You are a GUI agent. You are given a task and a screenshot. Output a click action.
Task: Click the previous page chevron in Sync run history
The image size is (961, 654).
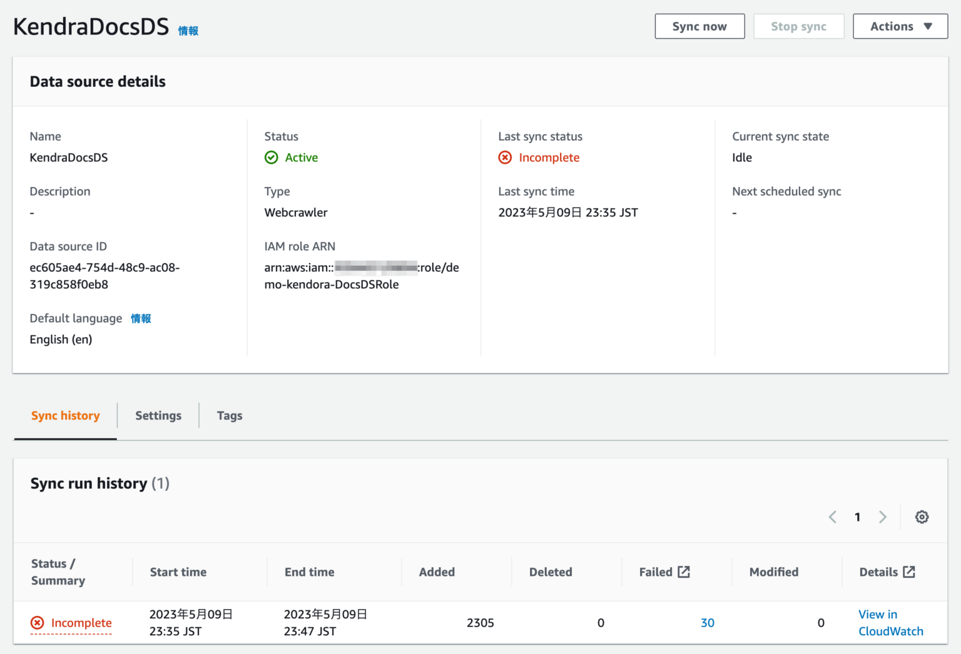pyautogui.click(x=832, y=517)
